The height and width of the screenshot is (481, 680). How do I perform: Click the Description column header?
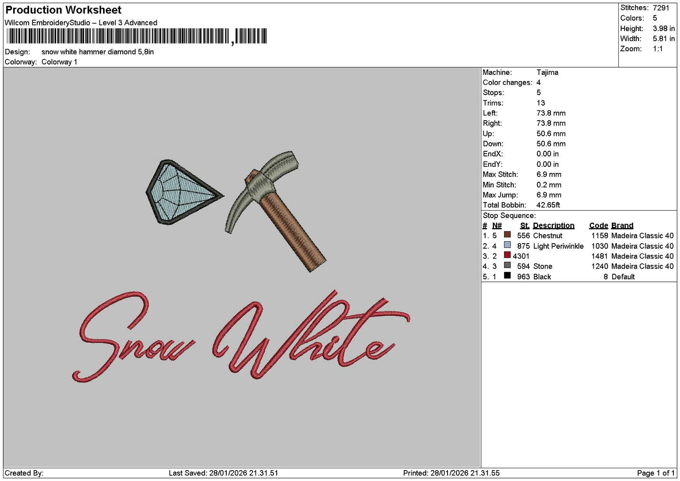click(553, 226)
